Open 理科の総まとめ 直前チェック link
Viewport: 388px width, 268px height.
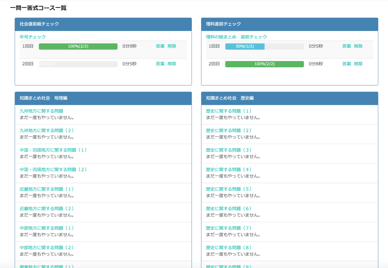click(236, 37)
